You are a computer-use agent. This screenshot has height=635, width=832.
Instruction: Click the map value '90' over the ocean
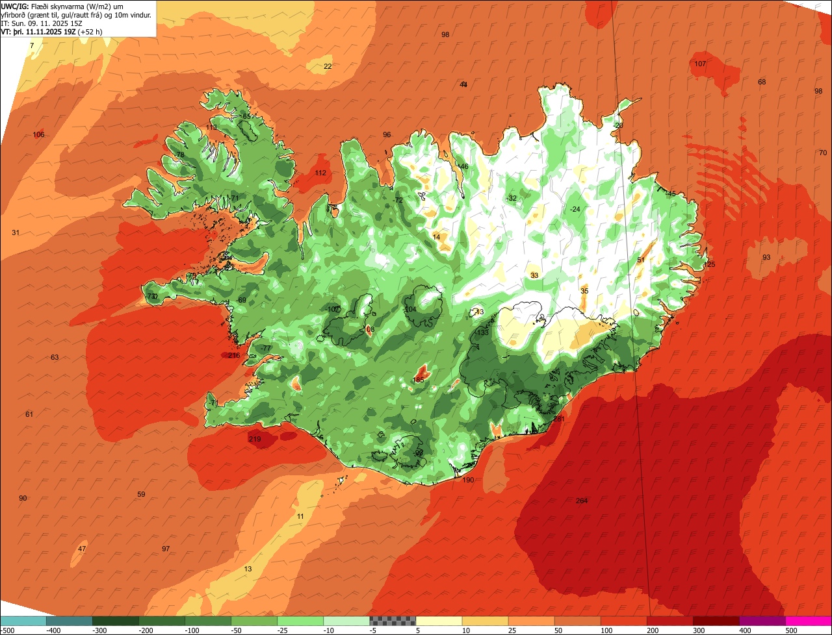tap(23, 498)
